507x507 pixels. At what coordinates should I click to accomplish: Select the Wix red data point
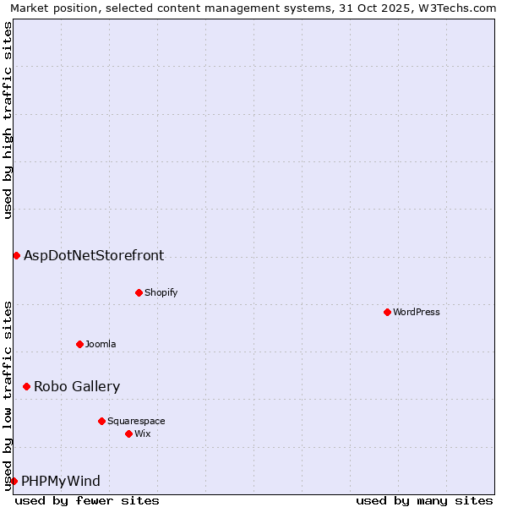(128, 433)
